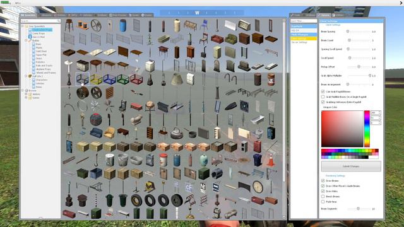Spawn the bar stool prop
The height and width of the screenshot is (227, 404).
click(69, 25)
